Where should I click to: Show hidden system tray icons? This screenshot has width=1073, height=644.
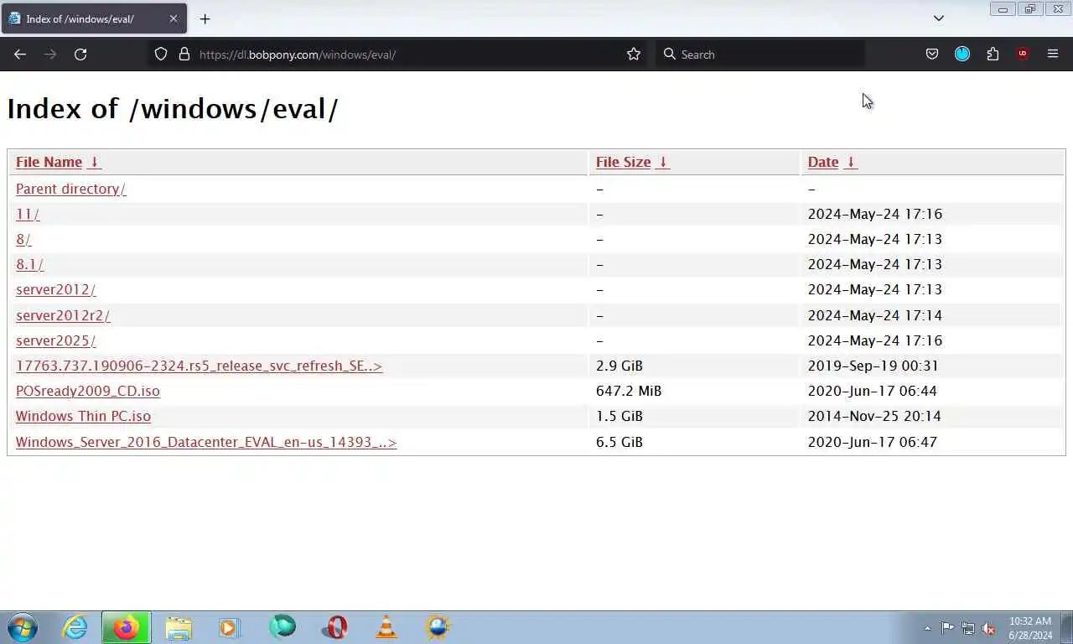pyautogui.click(x=927, y=628)
